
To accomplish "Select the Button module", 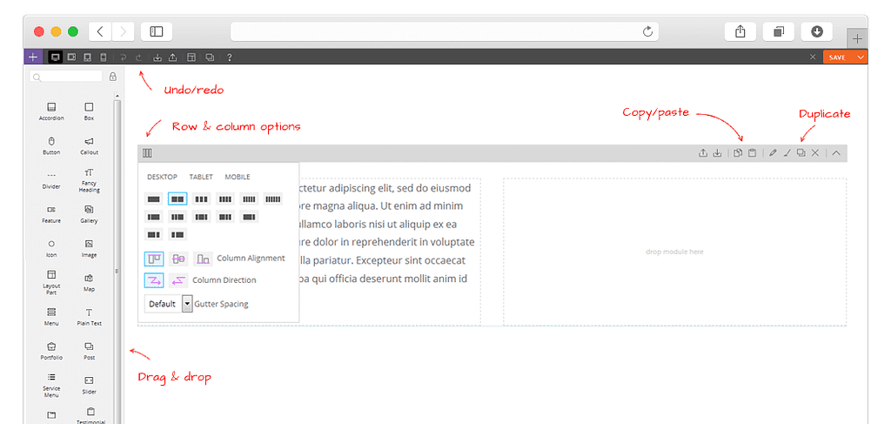I will tap(51, 145).
